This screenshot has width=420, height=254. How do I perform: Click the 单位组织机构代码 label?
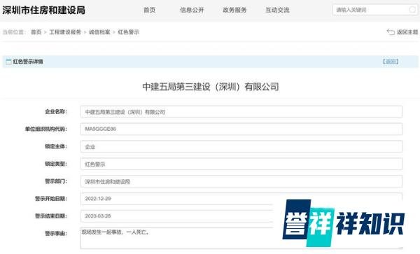(x=46, y=129)
